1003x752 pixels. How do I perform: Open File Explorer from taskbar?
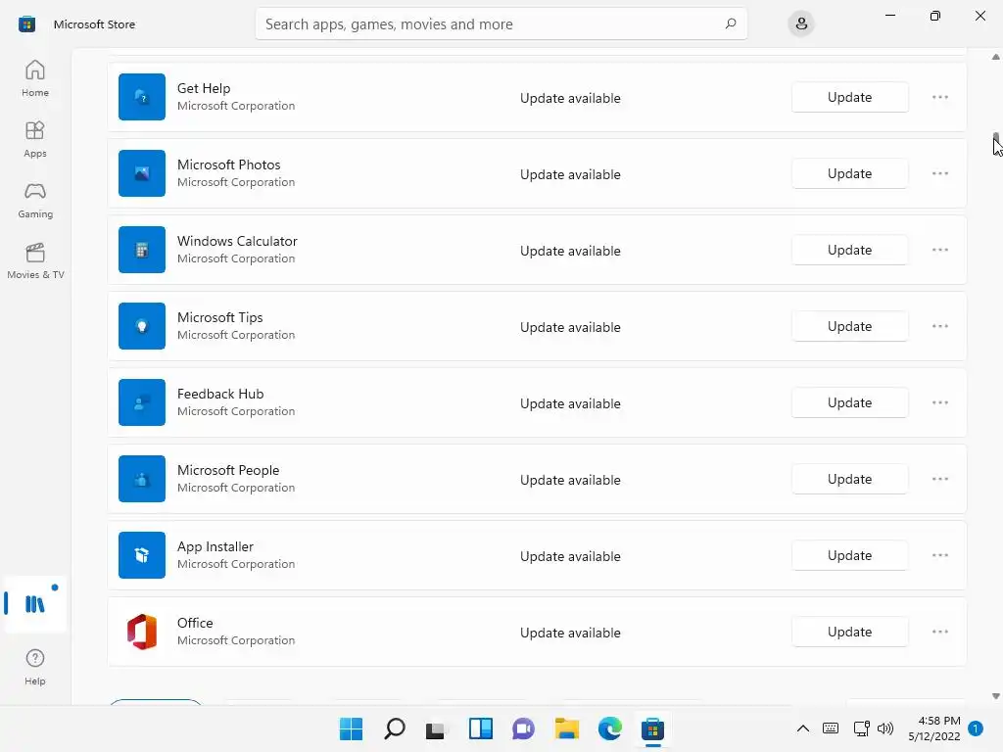pos(567,728)
